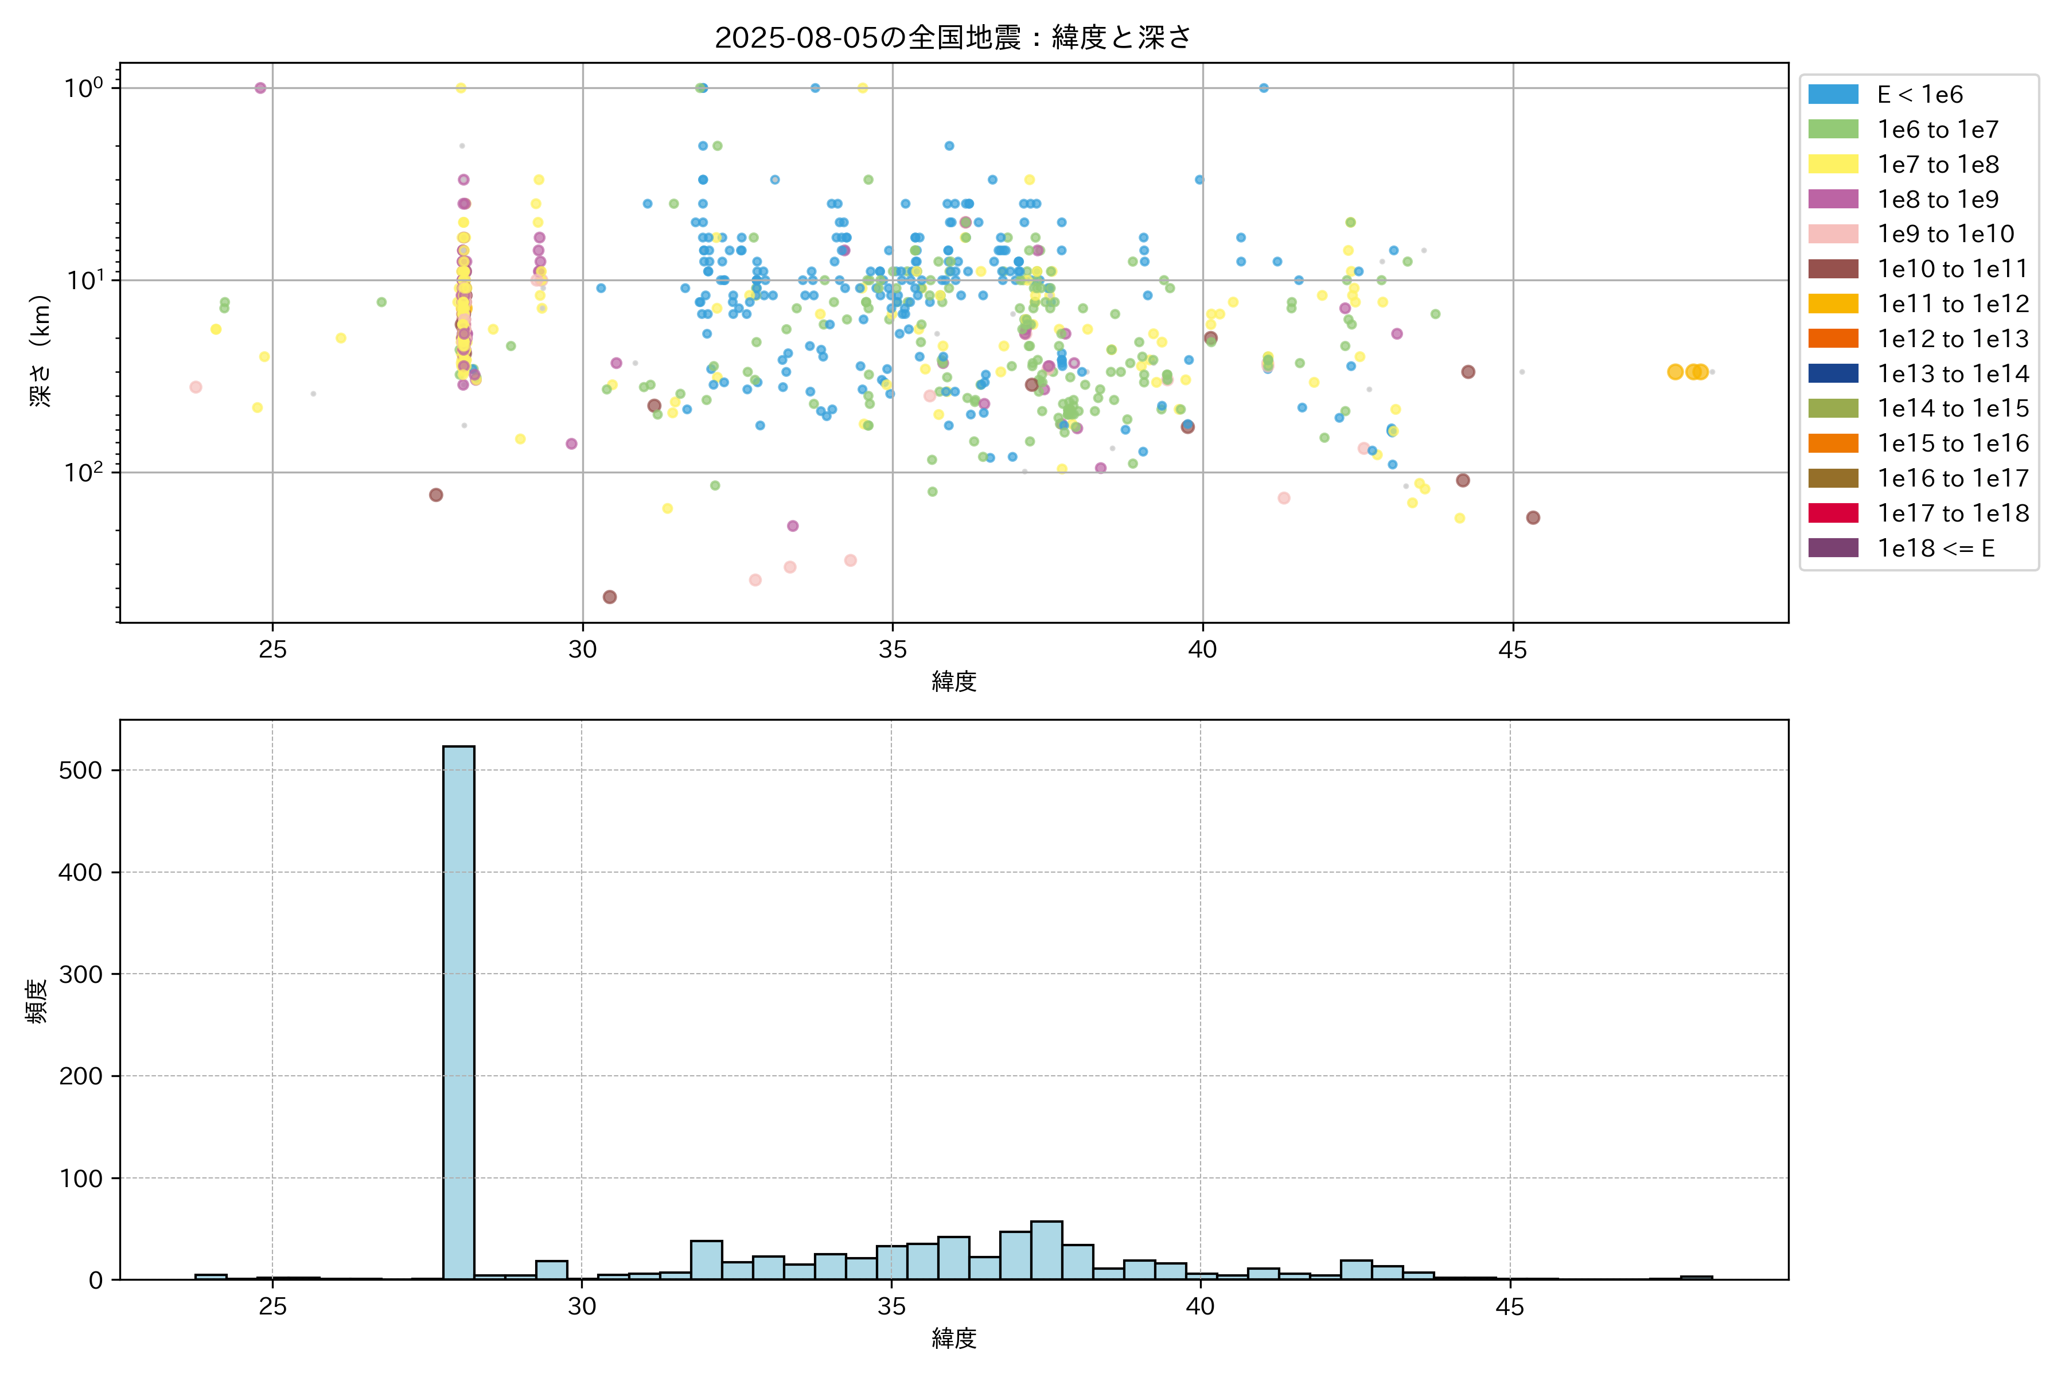Click the brown '1e10 to 1e11' legend swatch
The width and height of the screenshot is (2065, 1377).
pos(1832,269)
